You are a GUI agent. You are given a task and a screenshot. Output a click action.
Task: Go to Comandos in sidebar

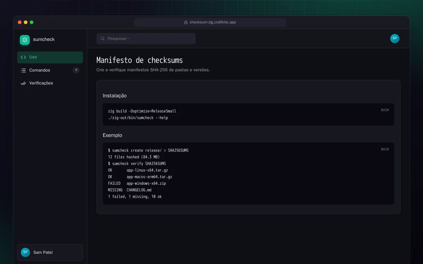[x=50, y=70]
